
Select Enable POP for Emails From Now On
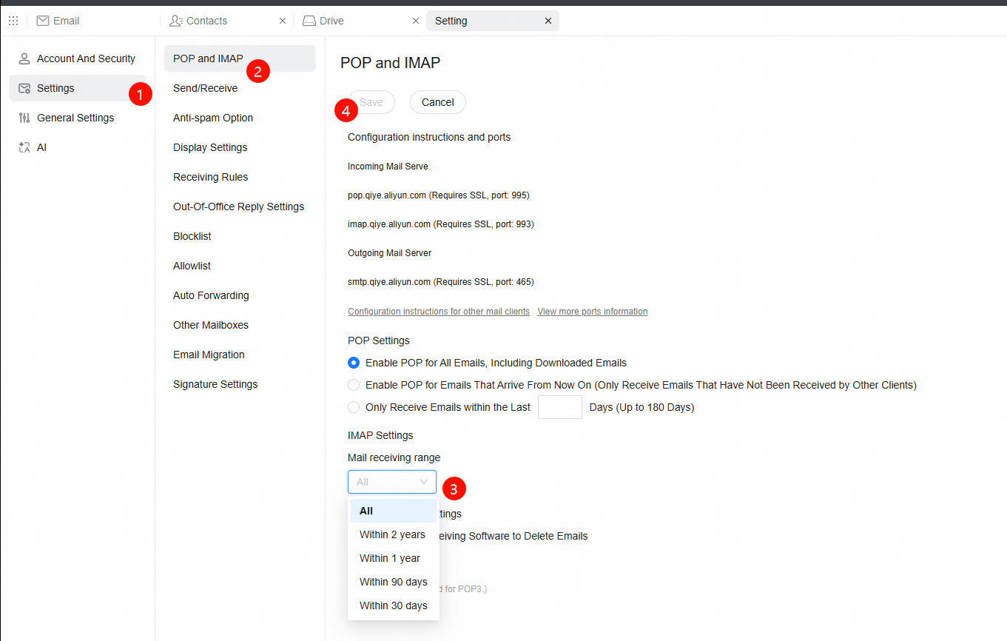(x=354, y=385)
